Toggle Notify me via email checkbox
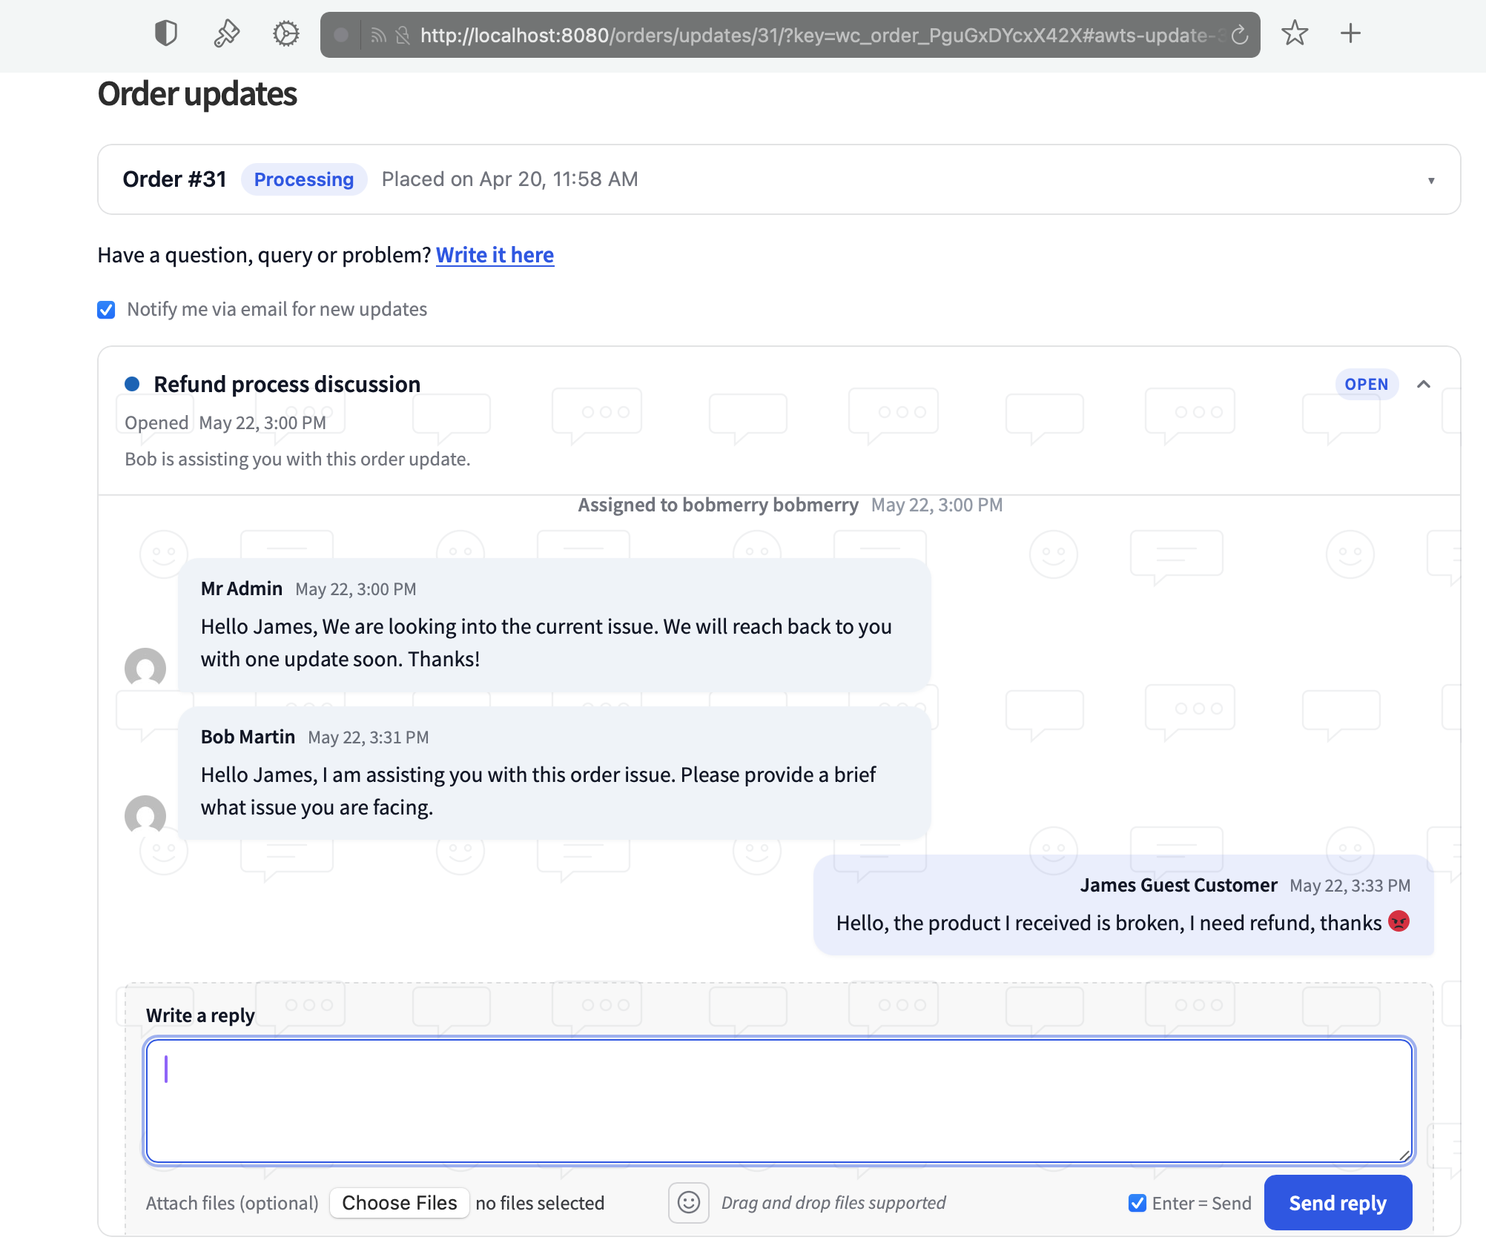 point(106,309)
